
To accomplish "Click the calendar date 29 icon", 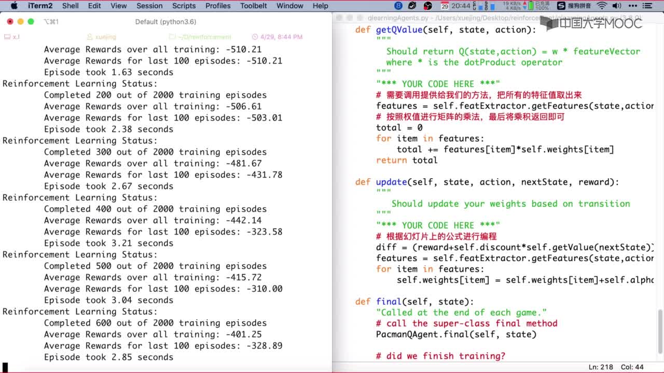I will 445,6.
